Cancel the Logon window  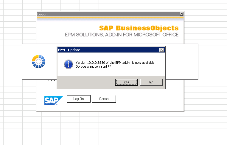pos(104,99)
